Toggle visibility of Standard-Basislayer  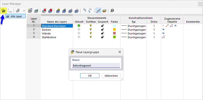(x=91, y=26)
